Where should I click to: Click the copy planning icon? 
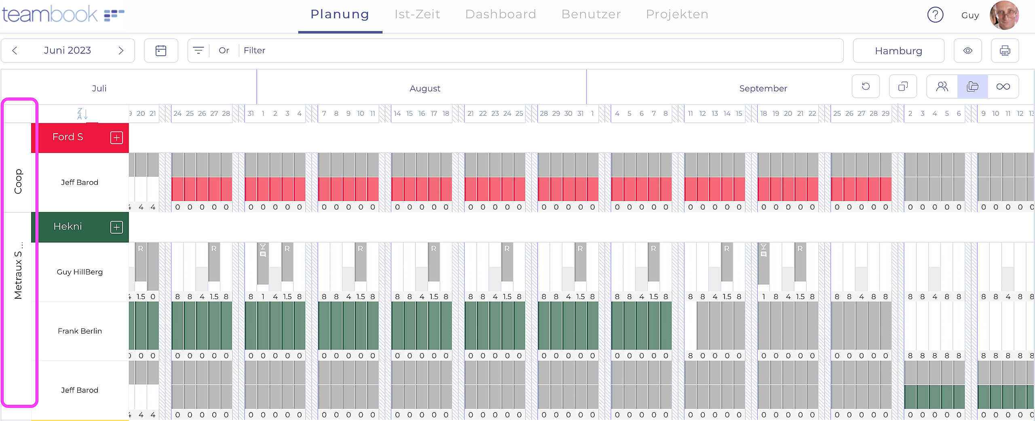[903, 86]
